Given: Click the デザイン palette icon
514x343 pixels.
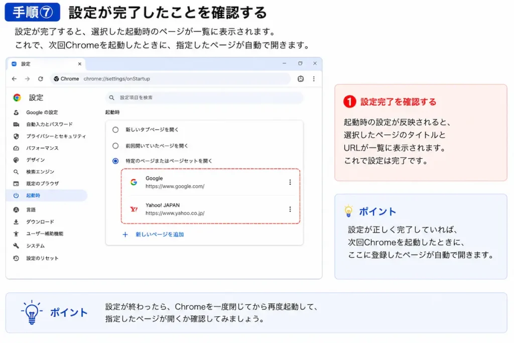Looking at the screenshot, I should pyautogui.click(x=16, y=160).
